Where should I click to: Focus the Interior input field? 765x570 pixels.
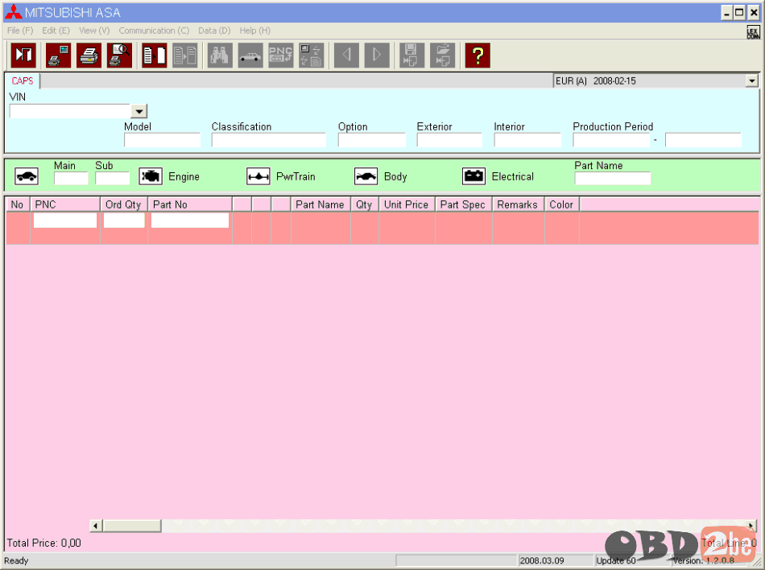527,140
